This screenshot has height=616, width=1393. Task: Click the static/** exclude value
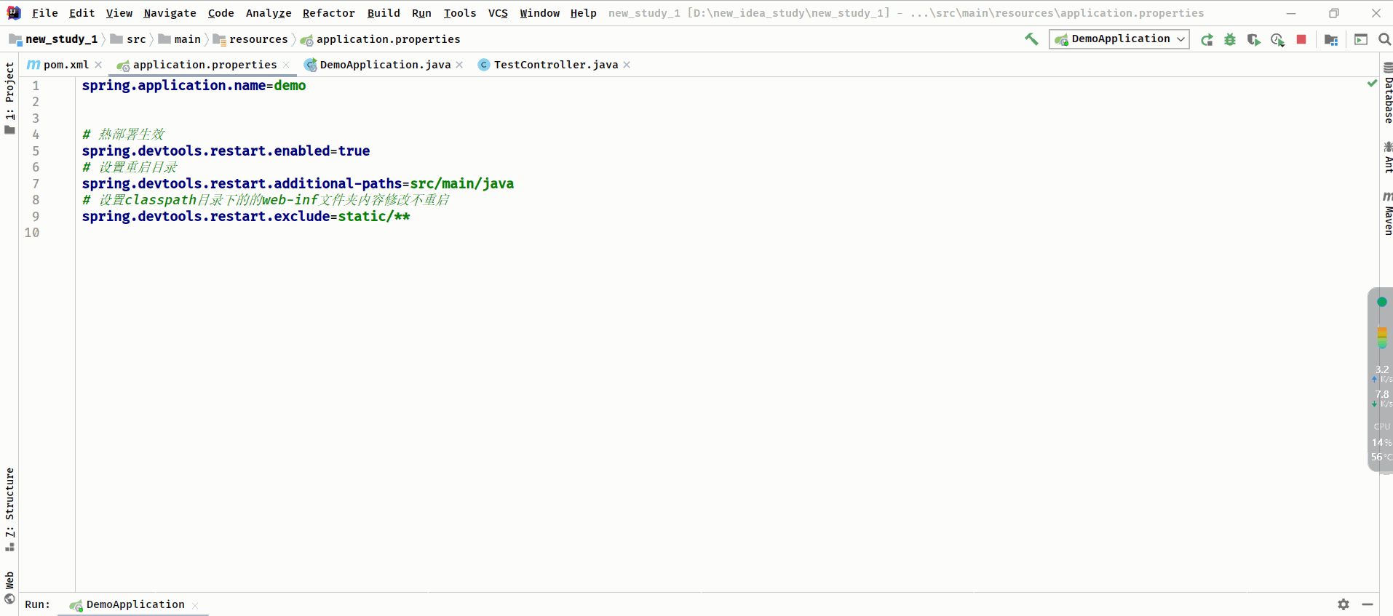(374, 216)
